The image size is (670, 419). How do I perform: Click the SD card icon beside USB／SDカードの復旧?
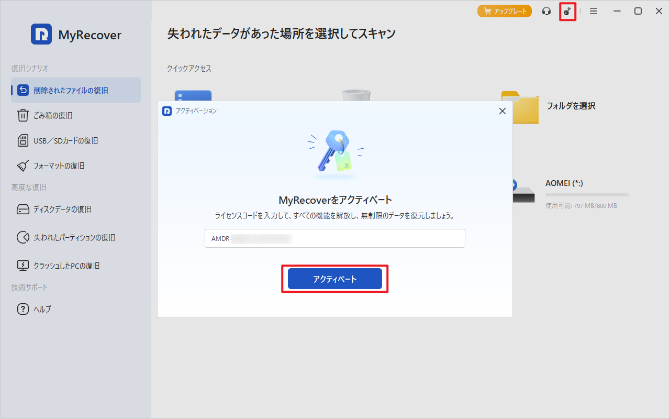23,140
